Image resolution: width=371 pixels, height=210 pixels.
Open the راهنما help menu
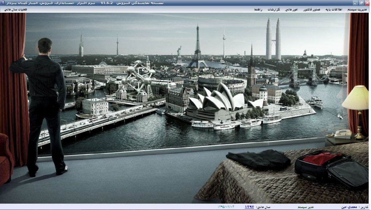[x=258, y=9]
